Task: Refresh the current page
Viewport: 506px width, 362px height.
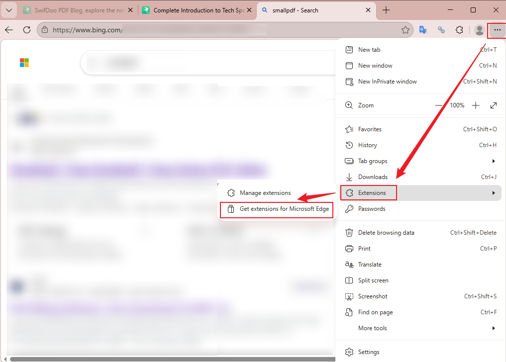Action: (27, 29)
